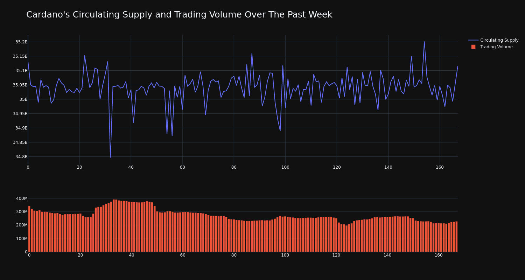Click the chart title about Cardano's supply
This screenshot has height=280, width=525.
(179, 15)
